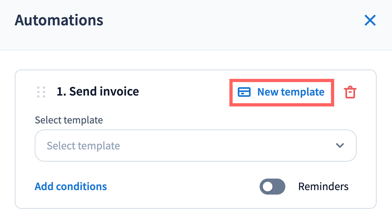The image size is (392, 218).
Task: Click the "Select template" field label
Action: click(x=69, y=120)
